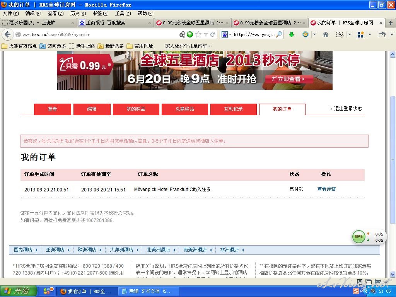Screen dimensions: 396x297
Task: Open 访问最多 bookmark
Action: click(x=53, y=46)
